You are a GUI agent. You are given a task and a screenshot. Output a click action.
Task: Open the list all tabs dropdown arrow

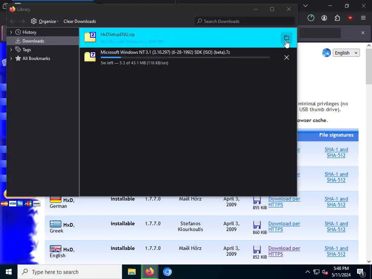click(305, 6)
